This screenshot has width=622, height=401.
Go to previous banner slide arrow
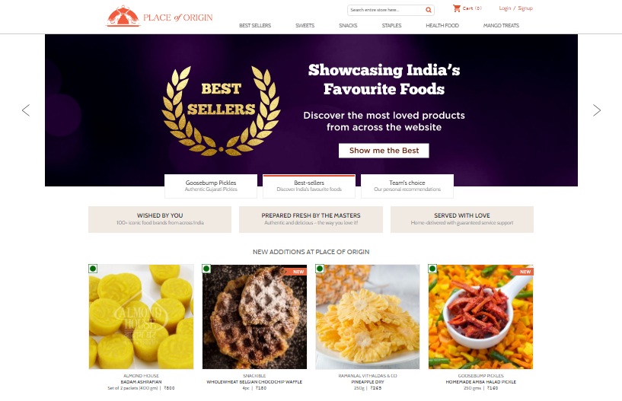point(26,110)
